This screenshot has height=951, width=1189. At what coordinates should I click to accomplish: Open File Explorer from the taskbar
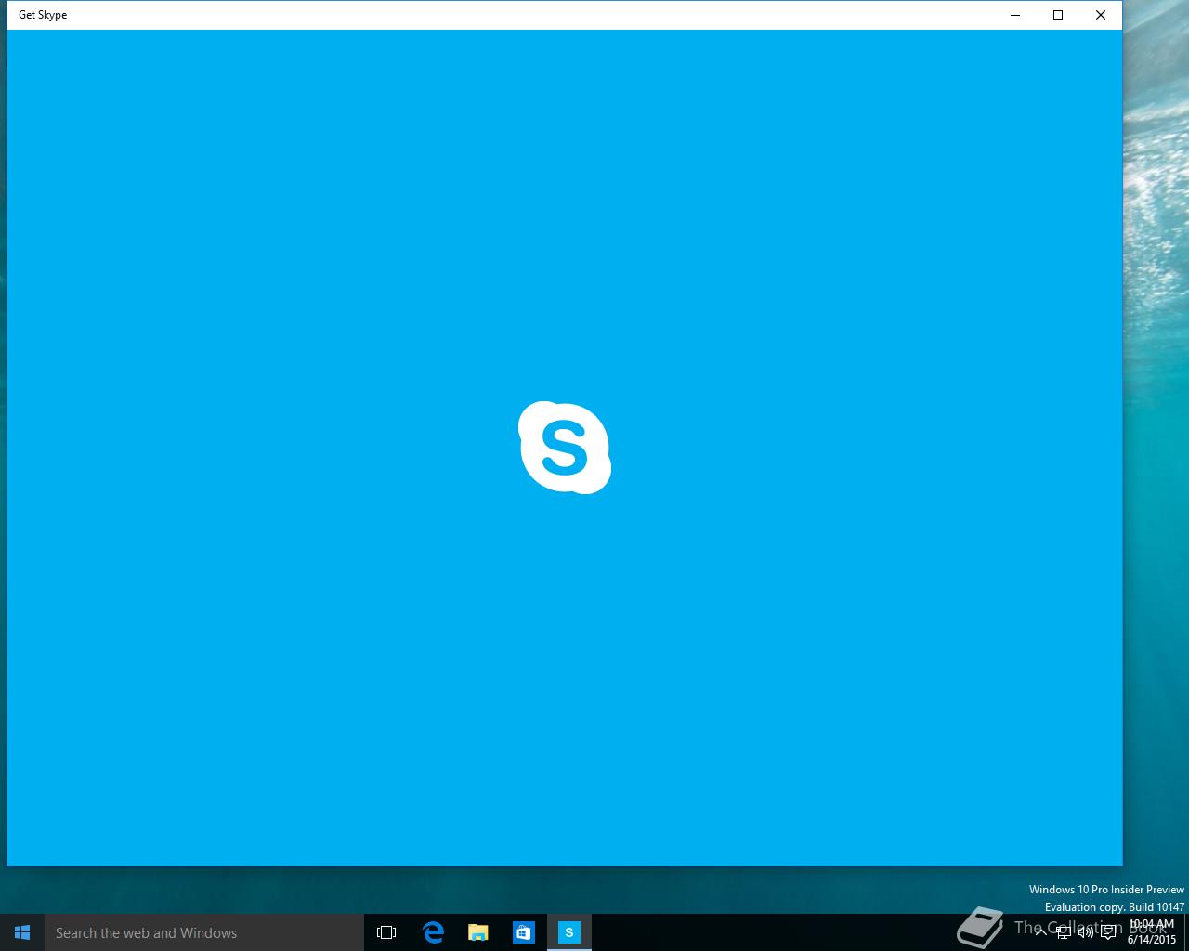click(478, 932)
